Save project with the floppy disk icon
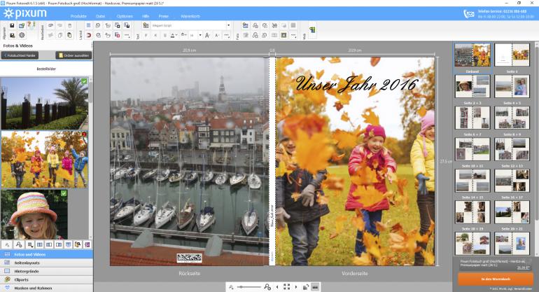Screen dimensions: 539x292 point(12,25)
